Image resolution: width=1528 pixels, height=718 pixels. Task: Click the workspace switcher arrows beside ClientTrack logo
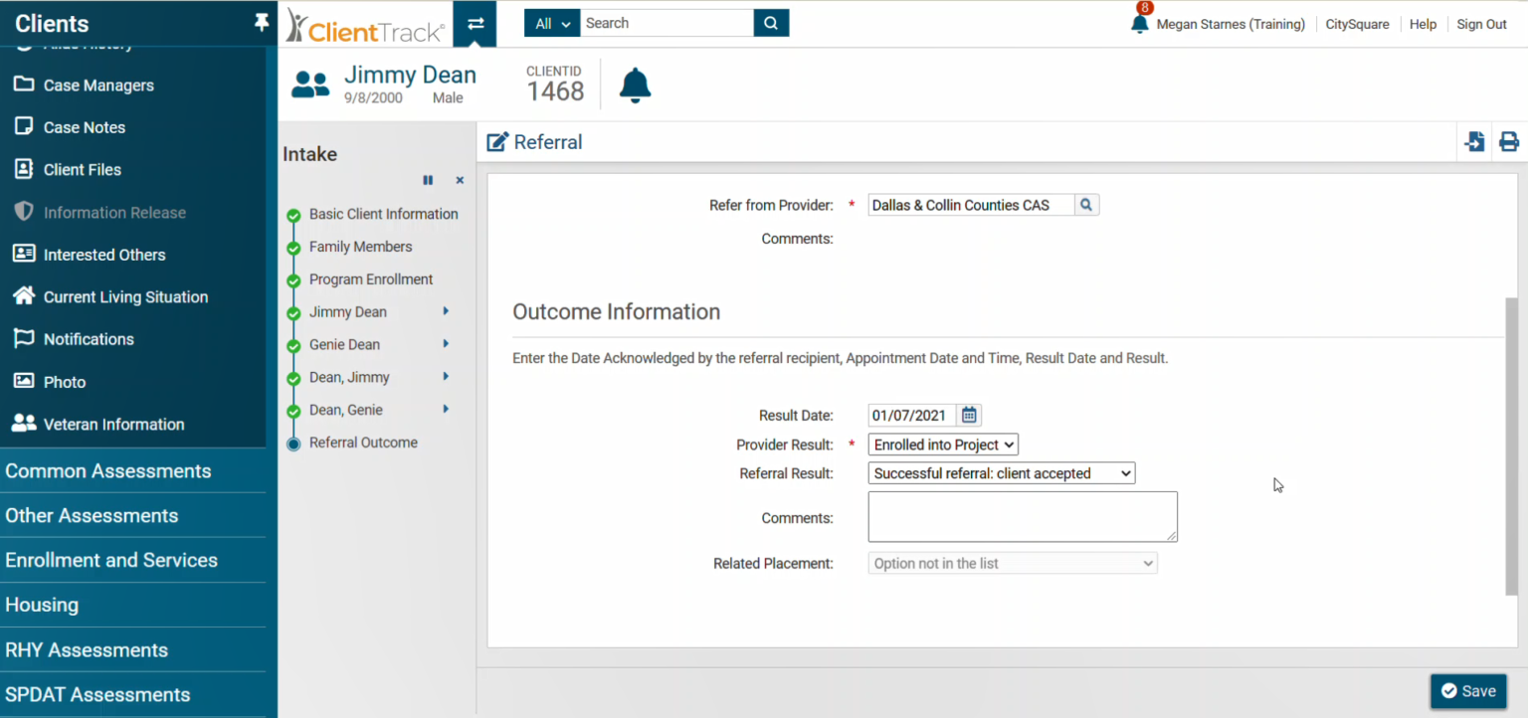point(475,22)
